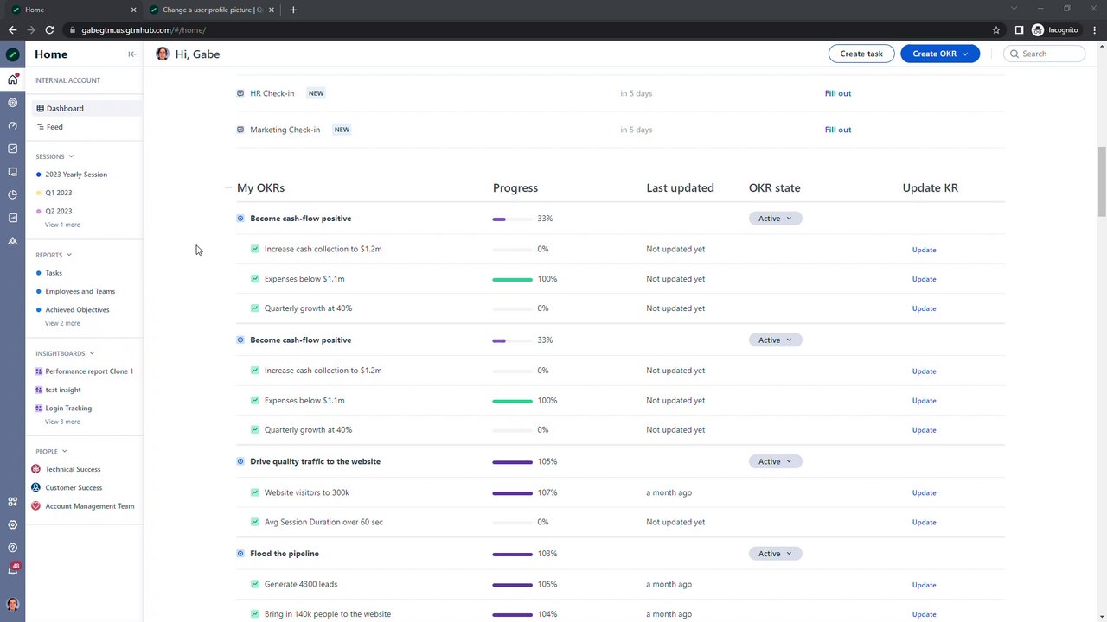This screenshot has width=1107, height=622.
Task: Open the Login Tracking insightboard
Action: (68, 409)
